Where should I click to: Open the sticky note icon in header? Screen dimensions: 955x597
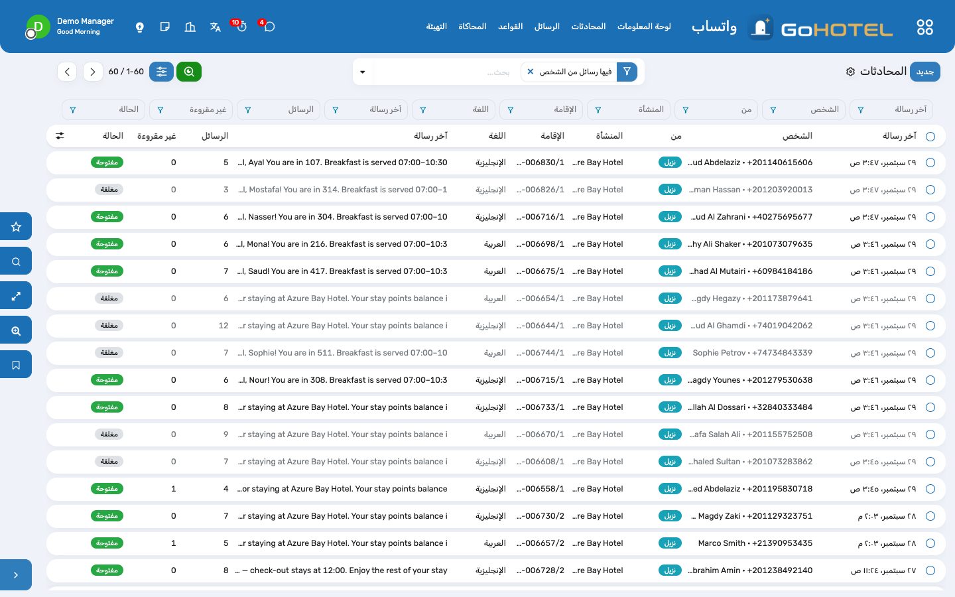point(165,27)
